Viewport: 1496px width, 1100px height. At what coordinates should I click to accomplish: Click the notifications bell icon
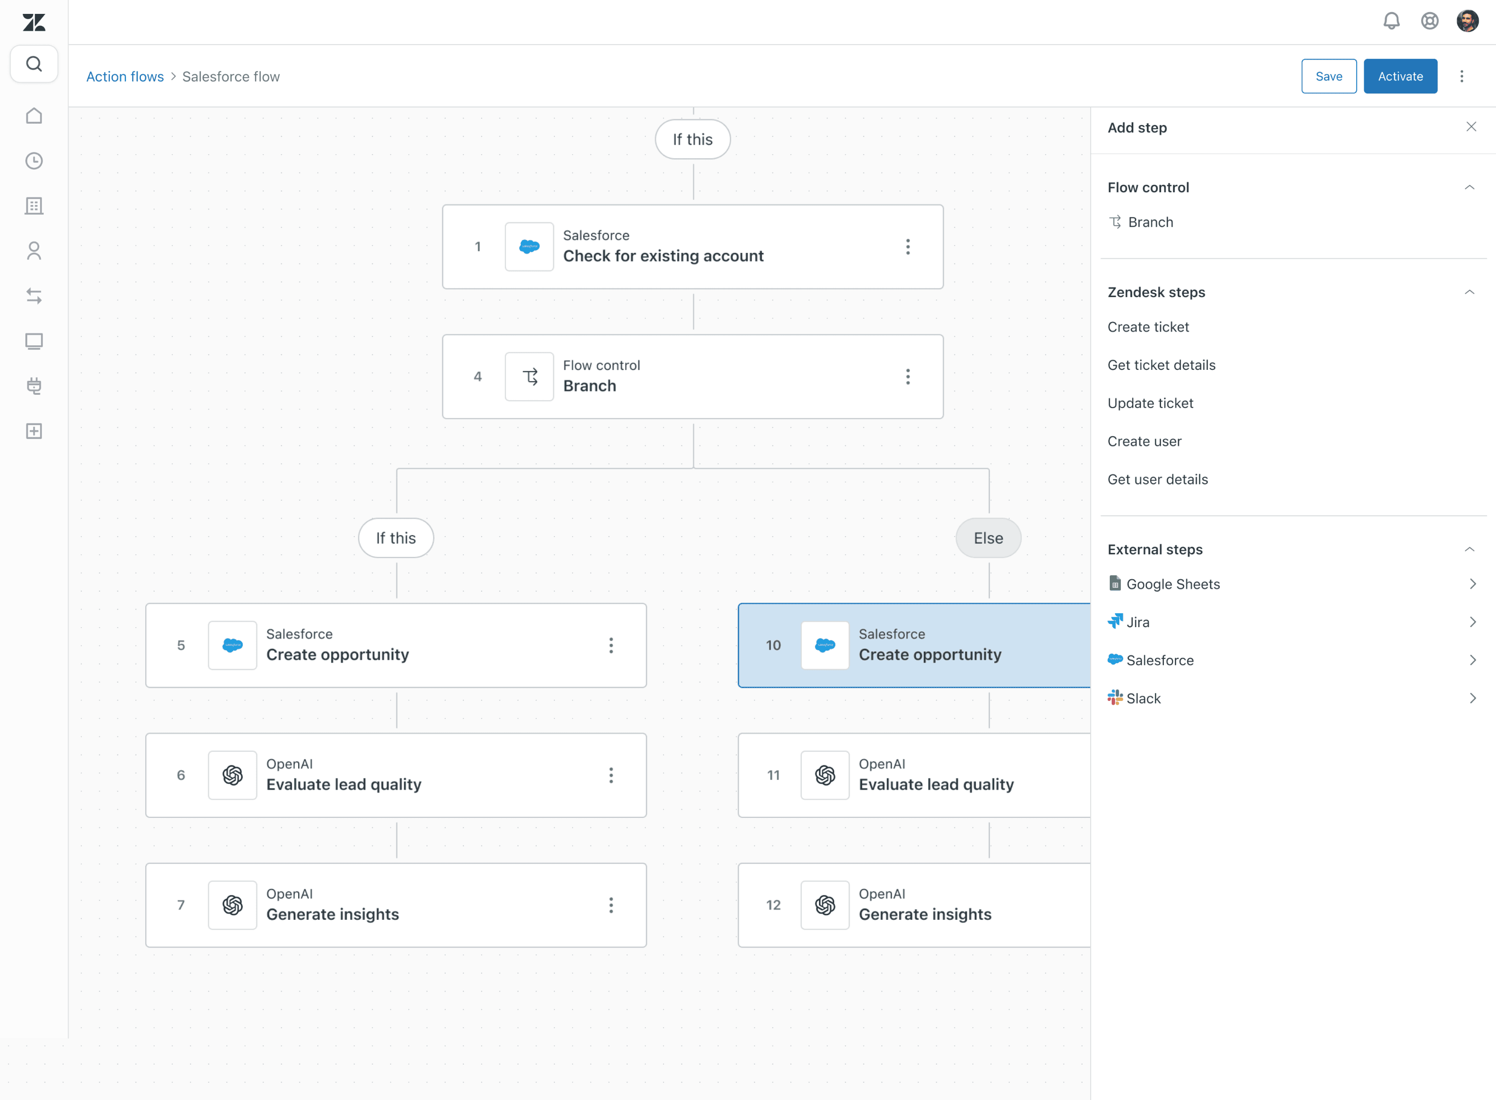pyautogui.click(x=1391, y=21)
